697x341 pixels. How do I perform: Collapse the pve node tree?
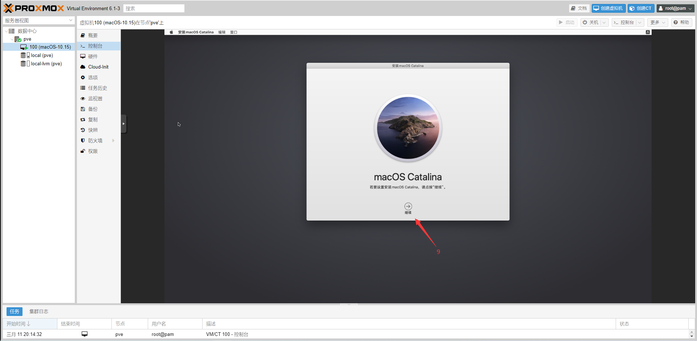pos(12,39)
